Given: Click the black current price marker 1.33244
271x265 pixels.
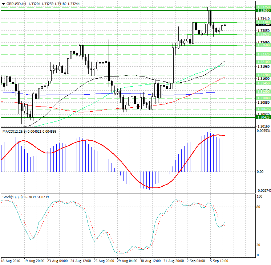Looking at the screenshot, I should coord(263,24).
